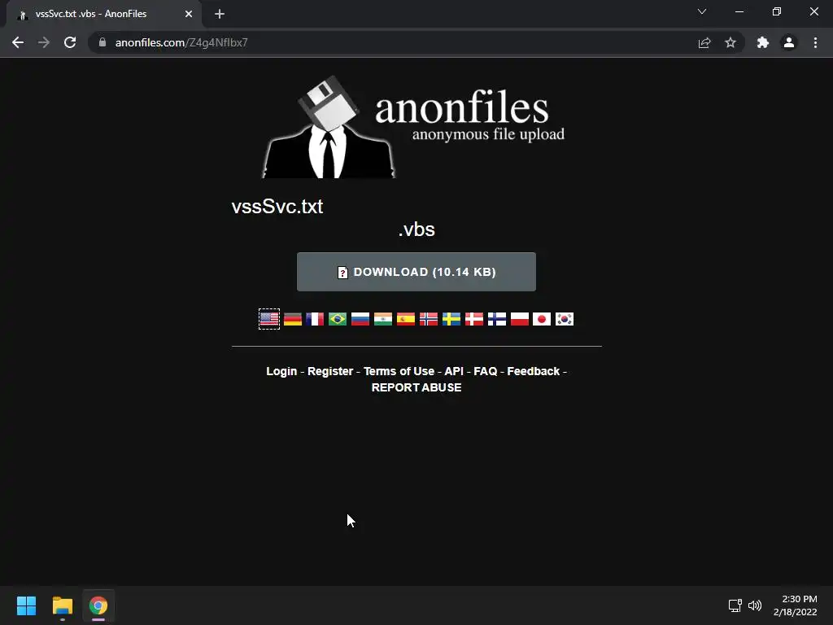Close the vssSvc.txt .vbs tab
The width and height of the screenshot is (833, 625).
189,14
